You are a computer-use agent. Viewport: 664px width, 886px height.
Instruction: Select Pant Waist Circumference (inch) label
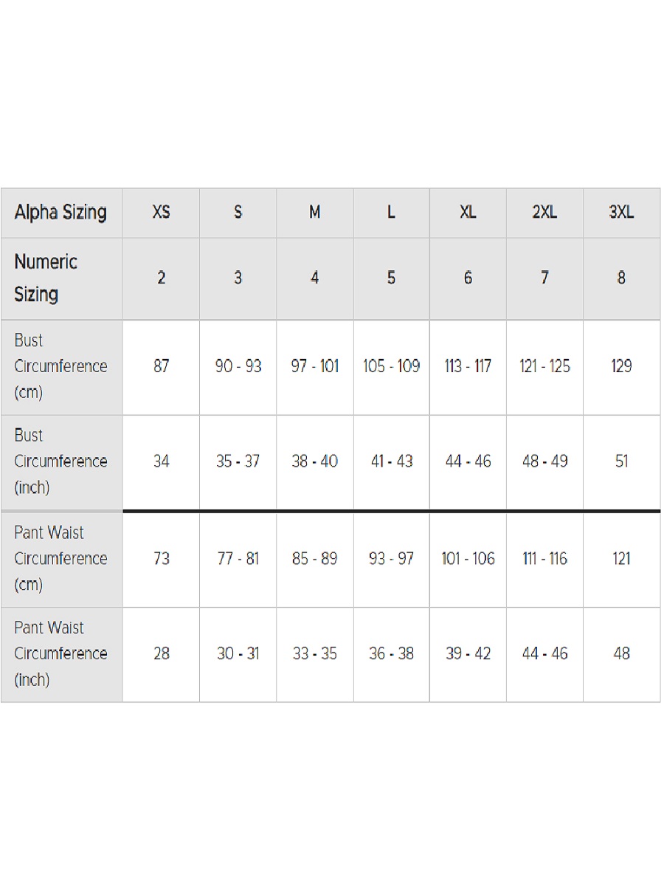(x=60, y=653)
